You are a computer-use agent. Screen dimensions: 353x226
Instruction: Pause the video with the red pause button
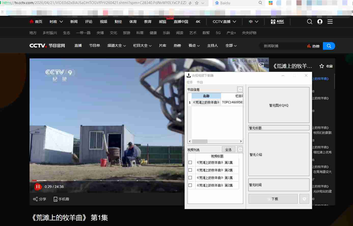[38, 187]
